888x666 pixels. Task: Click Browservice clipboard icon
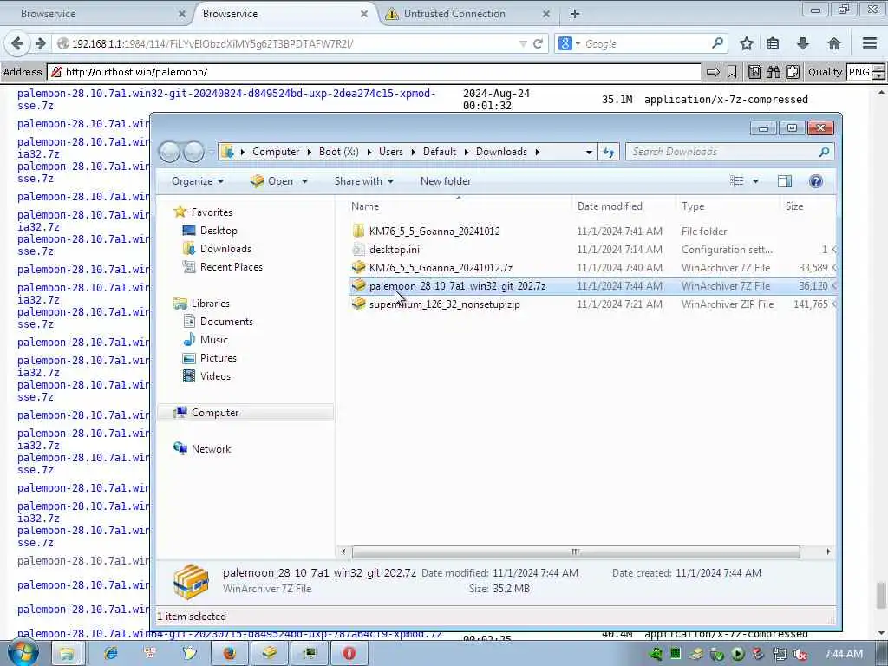click(793, 72)
